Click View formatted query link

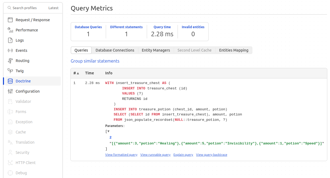pyautogui.click(x=121, y=155)
